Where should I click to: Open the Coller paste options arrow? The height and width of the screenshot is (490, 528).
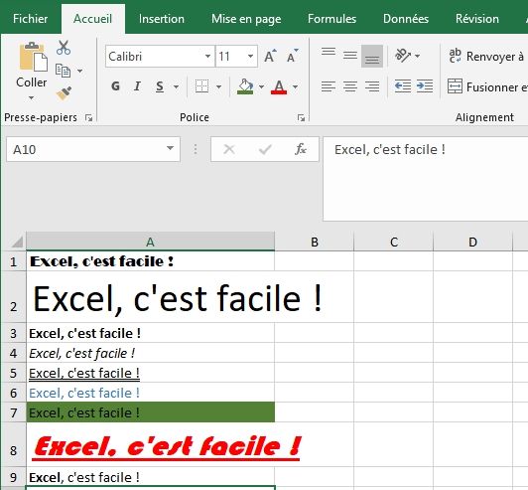click(32, 98)
